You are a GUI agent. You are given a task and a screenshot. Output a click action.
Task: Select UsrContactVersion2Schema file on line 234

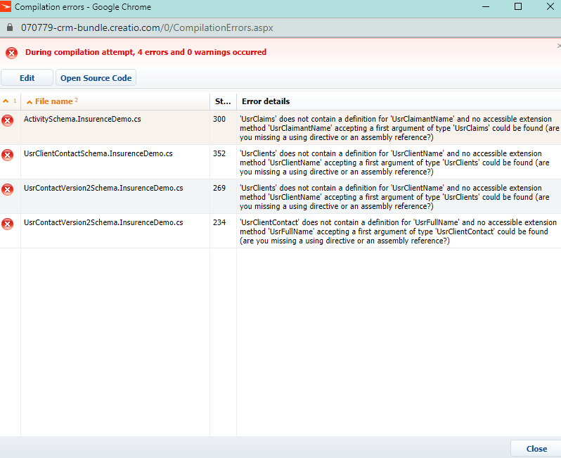coord(103,222)
